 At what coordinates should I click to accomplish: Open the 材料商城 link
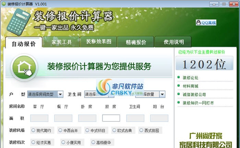pyautogui.click(x=190, y=86)
